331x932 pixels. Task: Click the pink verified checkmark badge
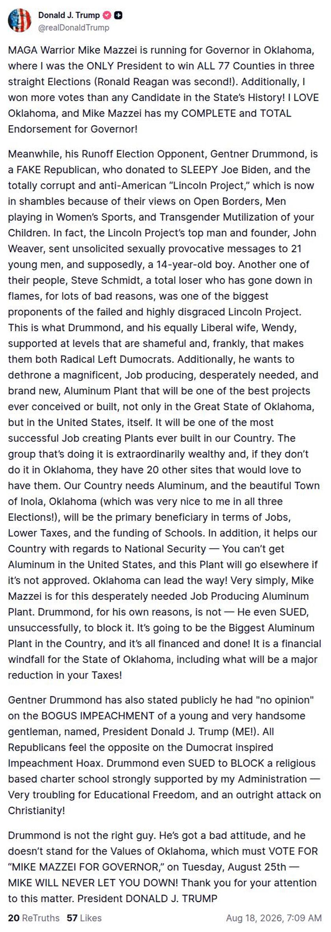[x=107, y=15]
